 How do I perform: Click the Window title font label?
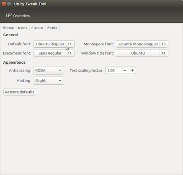(x=97, y=53)
